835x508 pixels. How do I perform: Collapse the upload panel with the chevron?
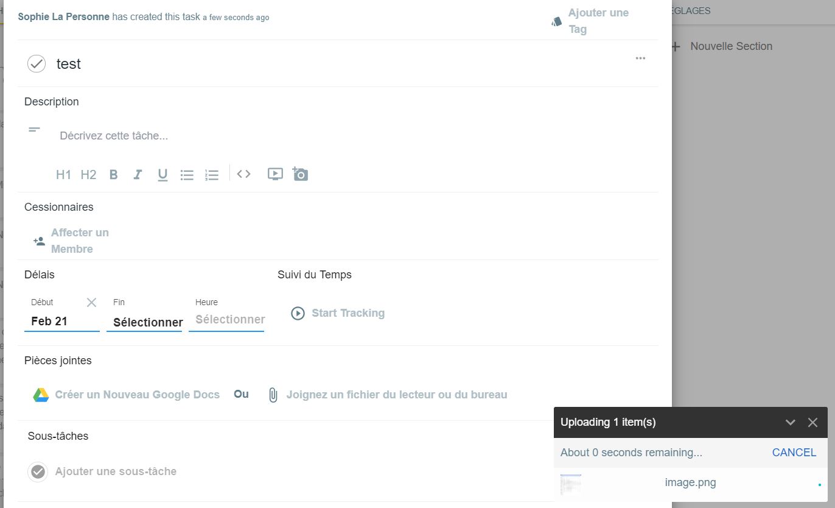click(791, 422)
